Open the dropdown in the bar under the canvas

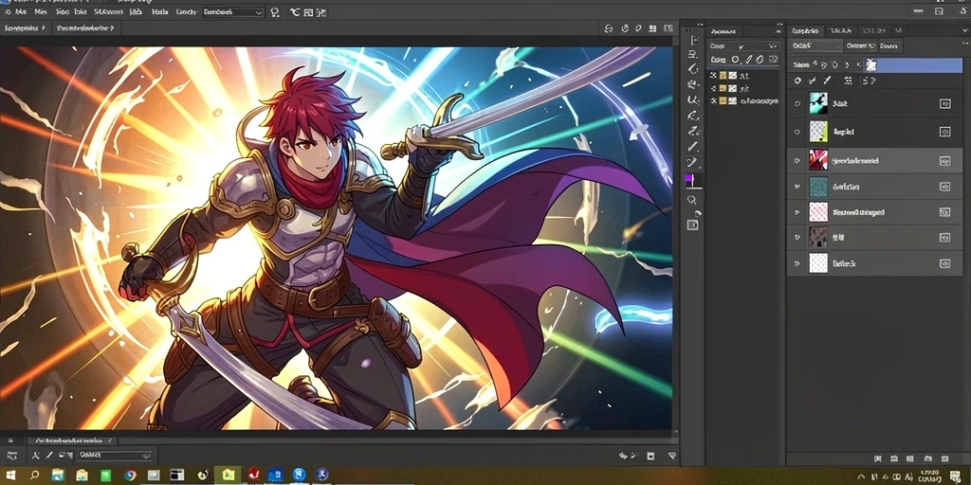pyautogui.click(x=114, y=456)
